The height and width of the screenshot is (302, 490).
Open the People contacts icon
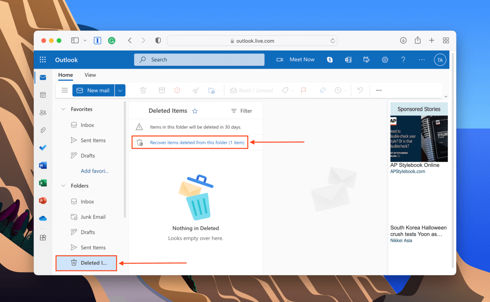(x=43, y=113)
